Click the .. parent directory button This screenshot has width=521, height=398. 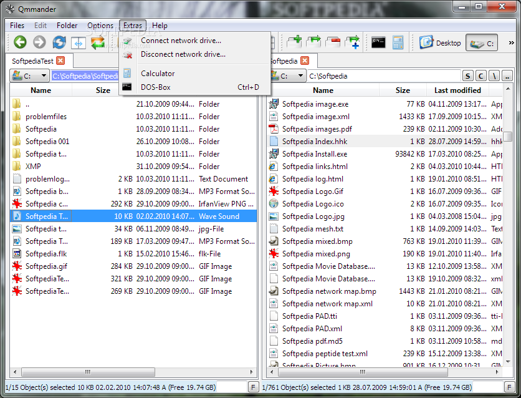tap(507, 76)
